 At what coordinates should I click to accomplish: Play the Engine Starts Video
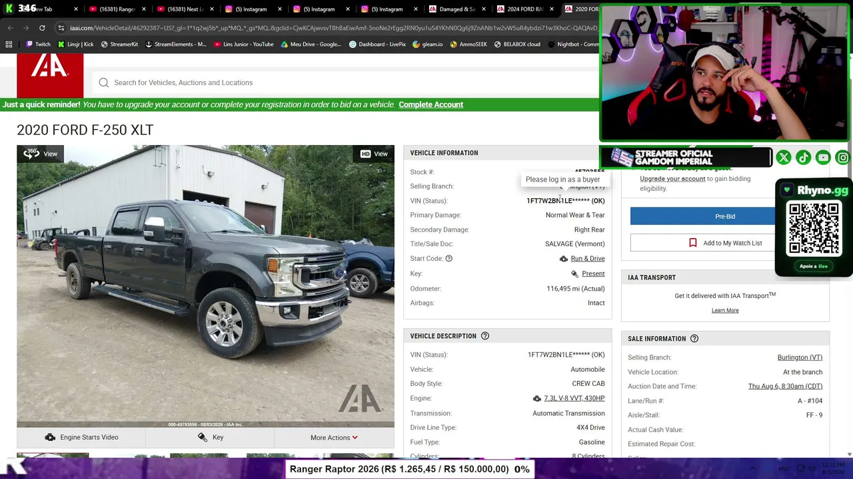pos(81,437)
